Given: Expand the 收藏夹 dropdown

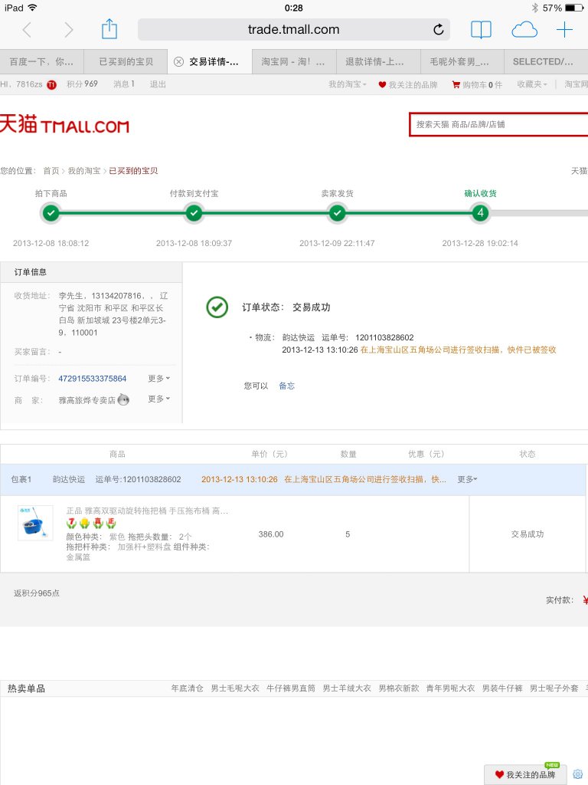Looking at the screenshot, I should (532, 84).
